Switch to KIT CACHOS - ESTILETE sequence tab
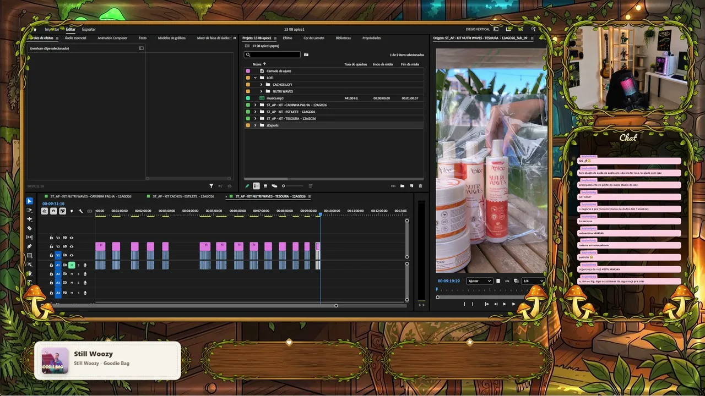The image size is (705, 396). pos(183,196)
